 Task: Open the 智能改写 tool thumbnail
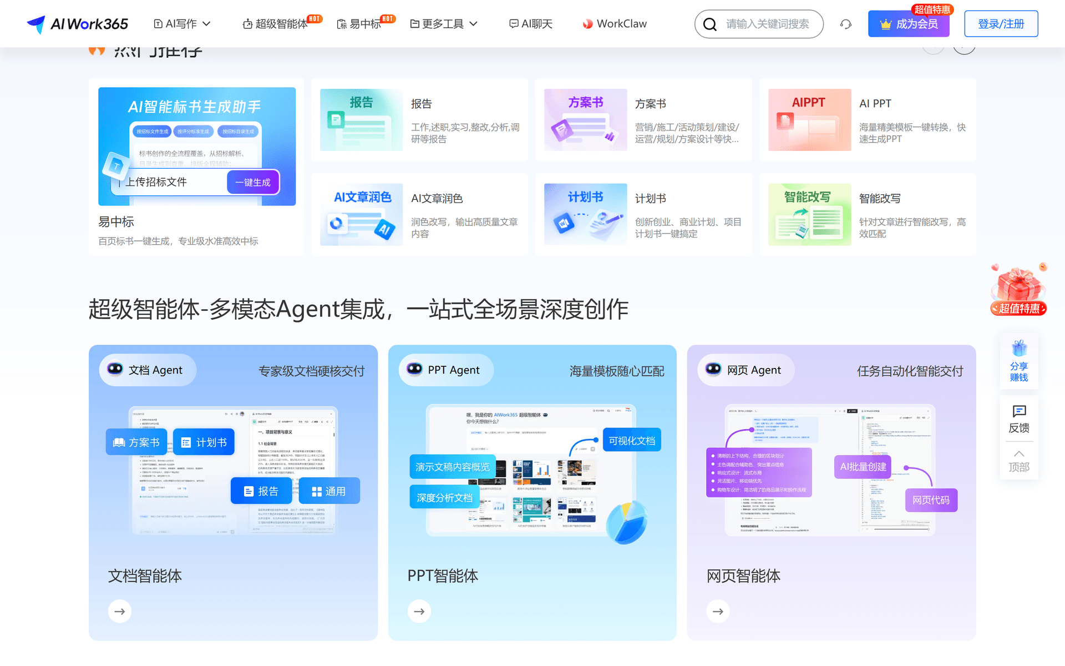[x=809, y=214]
